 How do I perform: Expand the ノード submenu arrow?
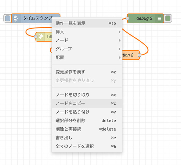[120, 40]
